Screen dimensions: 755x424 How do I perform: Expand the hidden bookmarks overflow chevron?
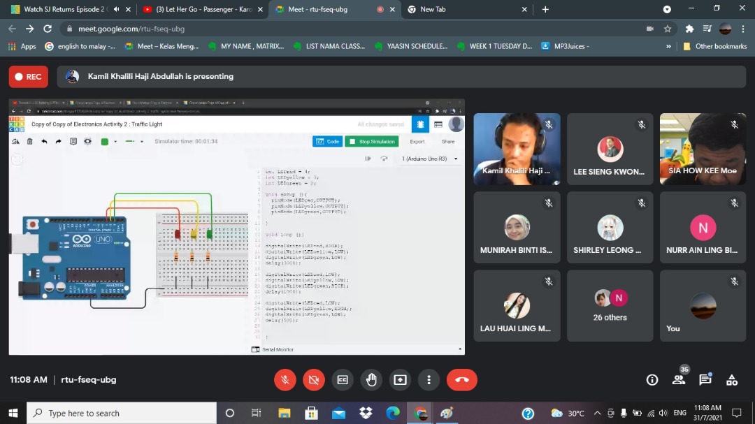[669, 46]
